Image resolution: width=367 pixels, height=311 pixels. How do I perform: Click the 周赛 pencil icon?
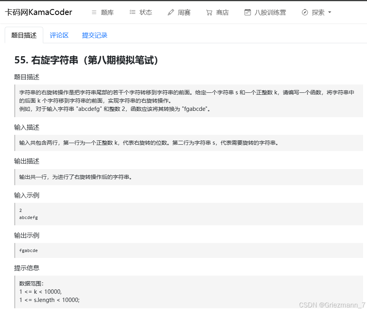point(171,12)
